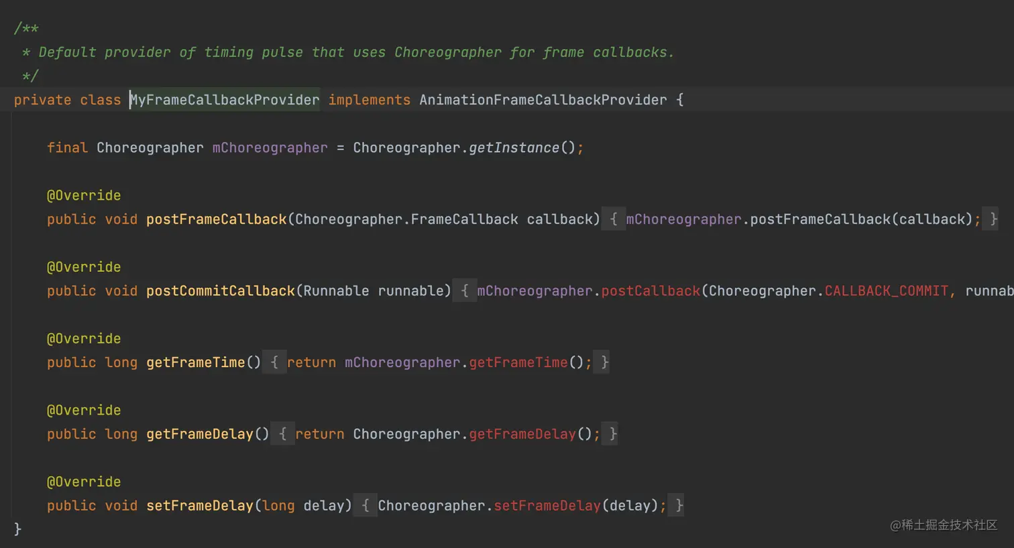Click the getFrameTime method declaration name

196,362
